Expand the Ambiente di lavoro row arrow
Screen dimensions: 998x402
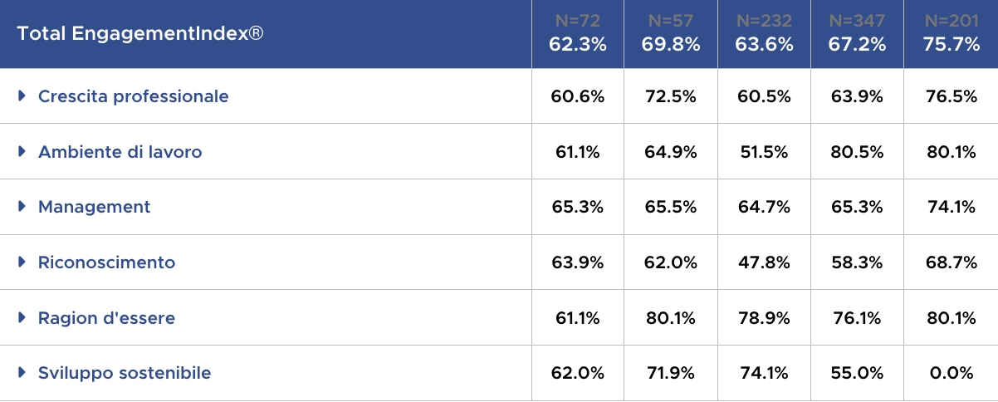click(22, 152)
